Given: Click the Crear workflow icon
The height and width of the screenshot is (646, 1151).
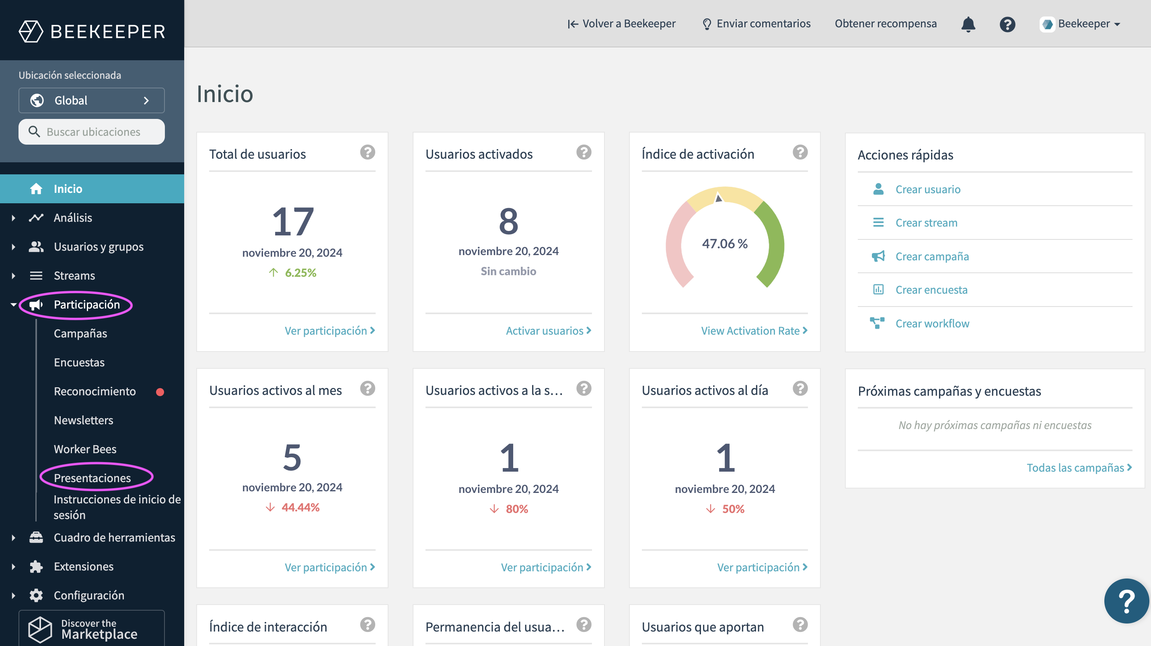Looking at the screenshot, I should tap(877, 323).
